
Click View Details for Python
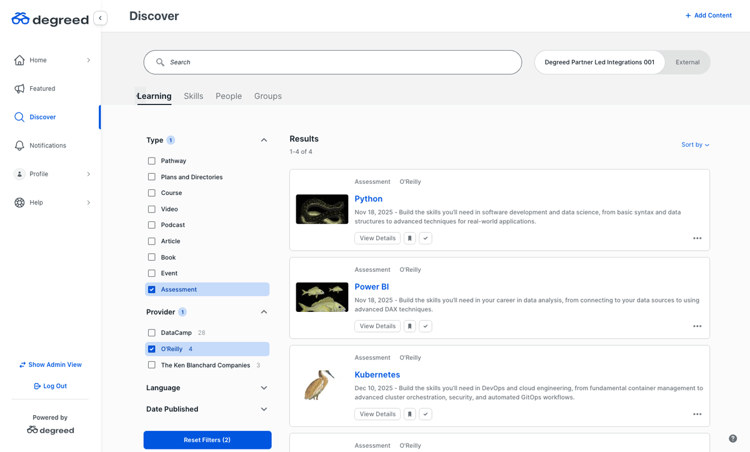click(377, 238)
